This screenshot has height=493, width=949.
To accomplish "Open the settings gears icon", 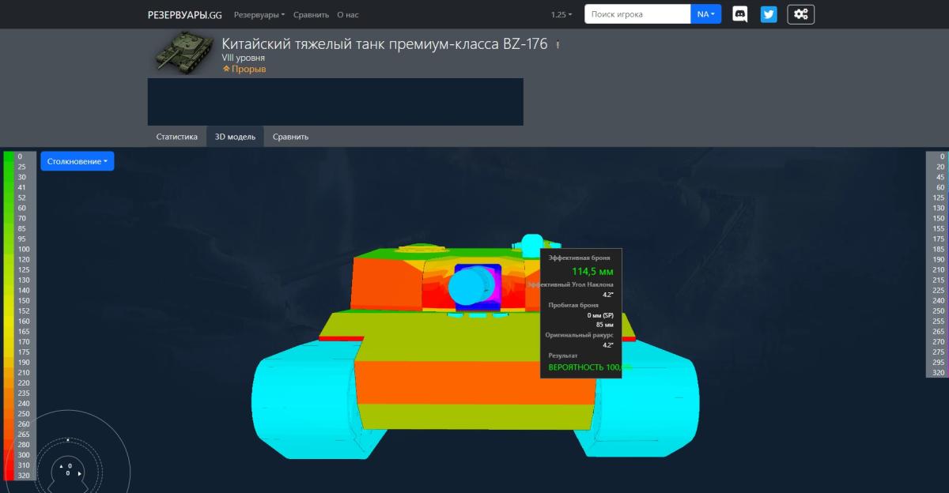I will click(800, 14).
